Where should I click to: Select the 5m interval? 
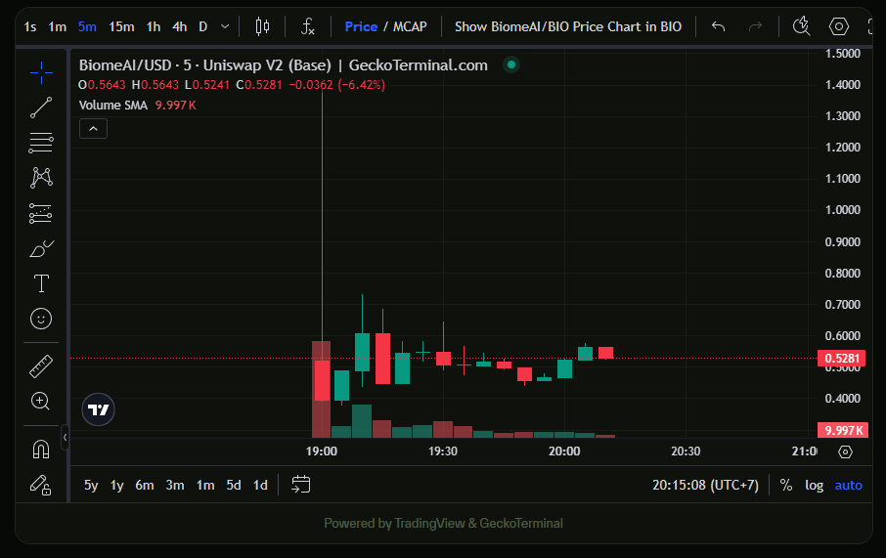pos(87,26)
